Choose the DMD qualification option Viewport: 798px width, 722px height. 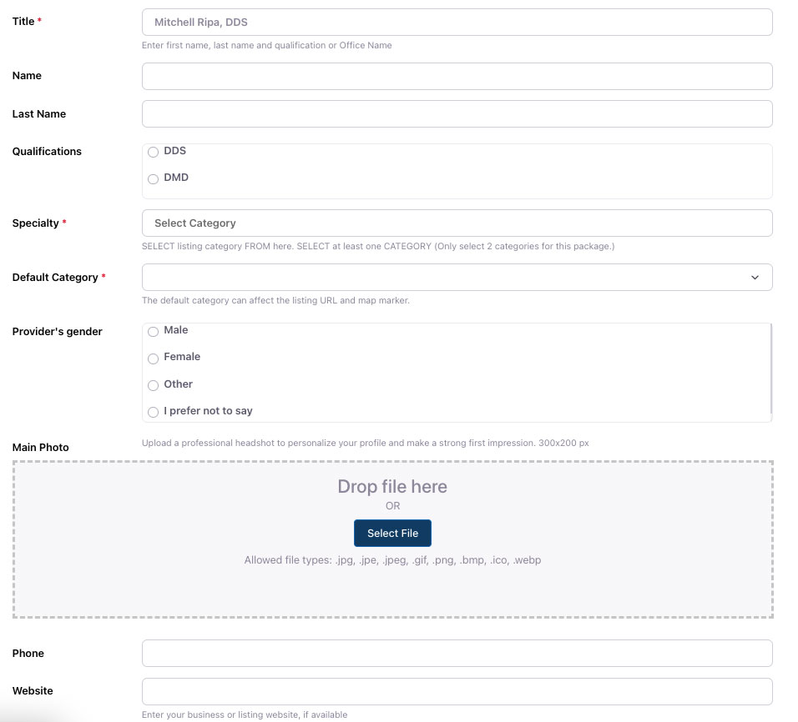point(154,179)
